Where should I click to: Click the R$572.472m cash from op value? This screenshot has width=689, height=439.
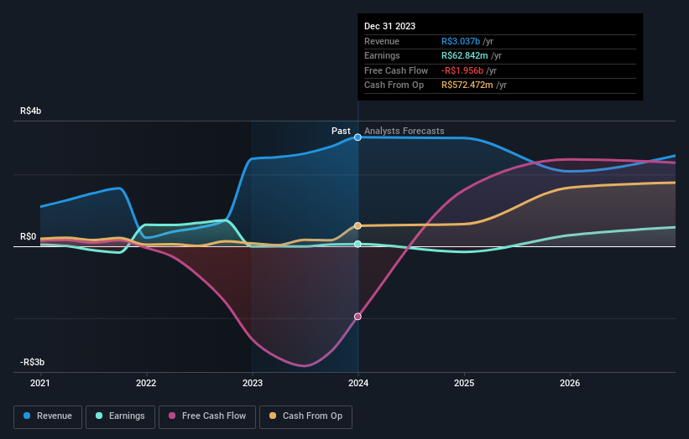click(467, 85)
